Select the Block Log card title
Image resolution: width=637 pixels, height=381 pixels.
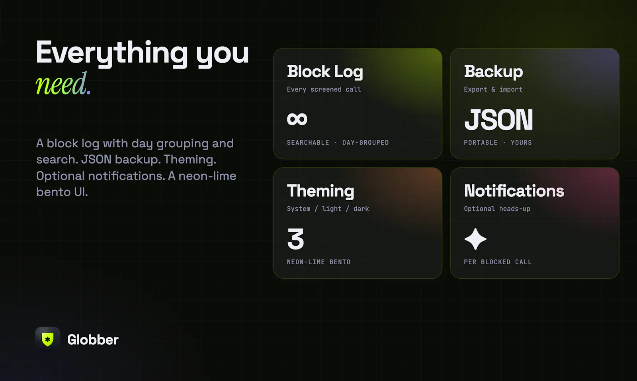pyautogui.click(x=325, y=72)
